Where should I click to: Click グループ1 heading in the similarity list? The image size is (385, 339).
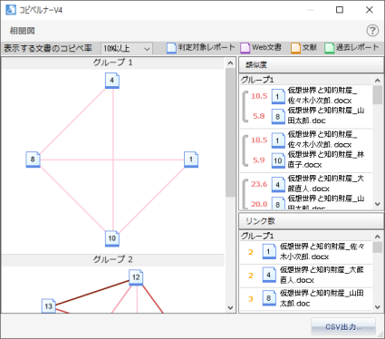257,80
